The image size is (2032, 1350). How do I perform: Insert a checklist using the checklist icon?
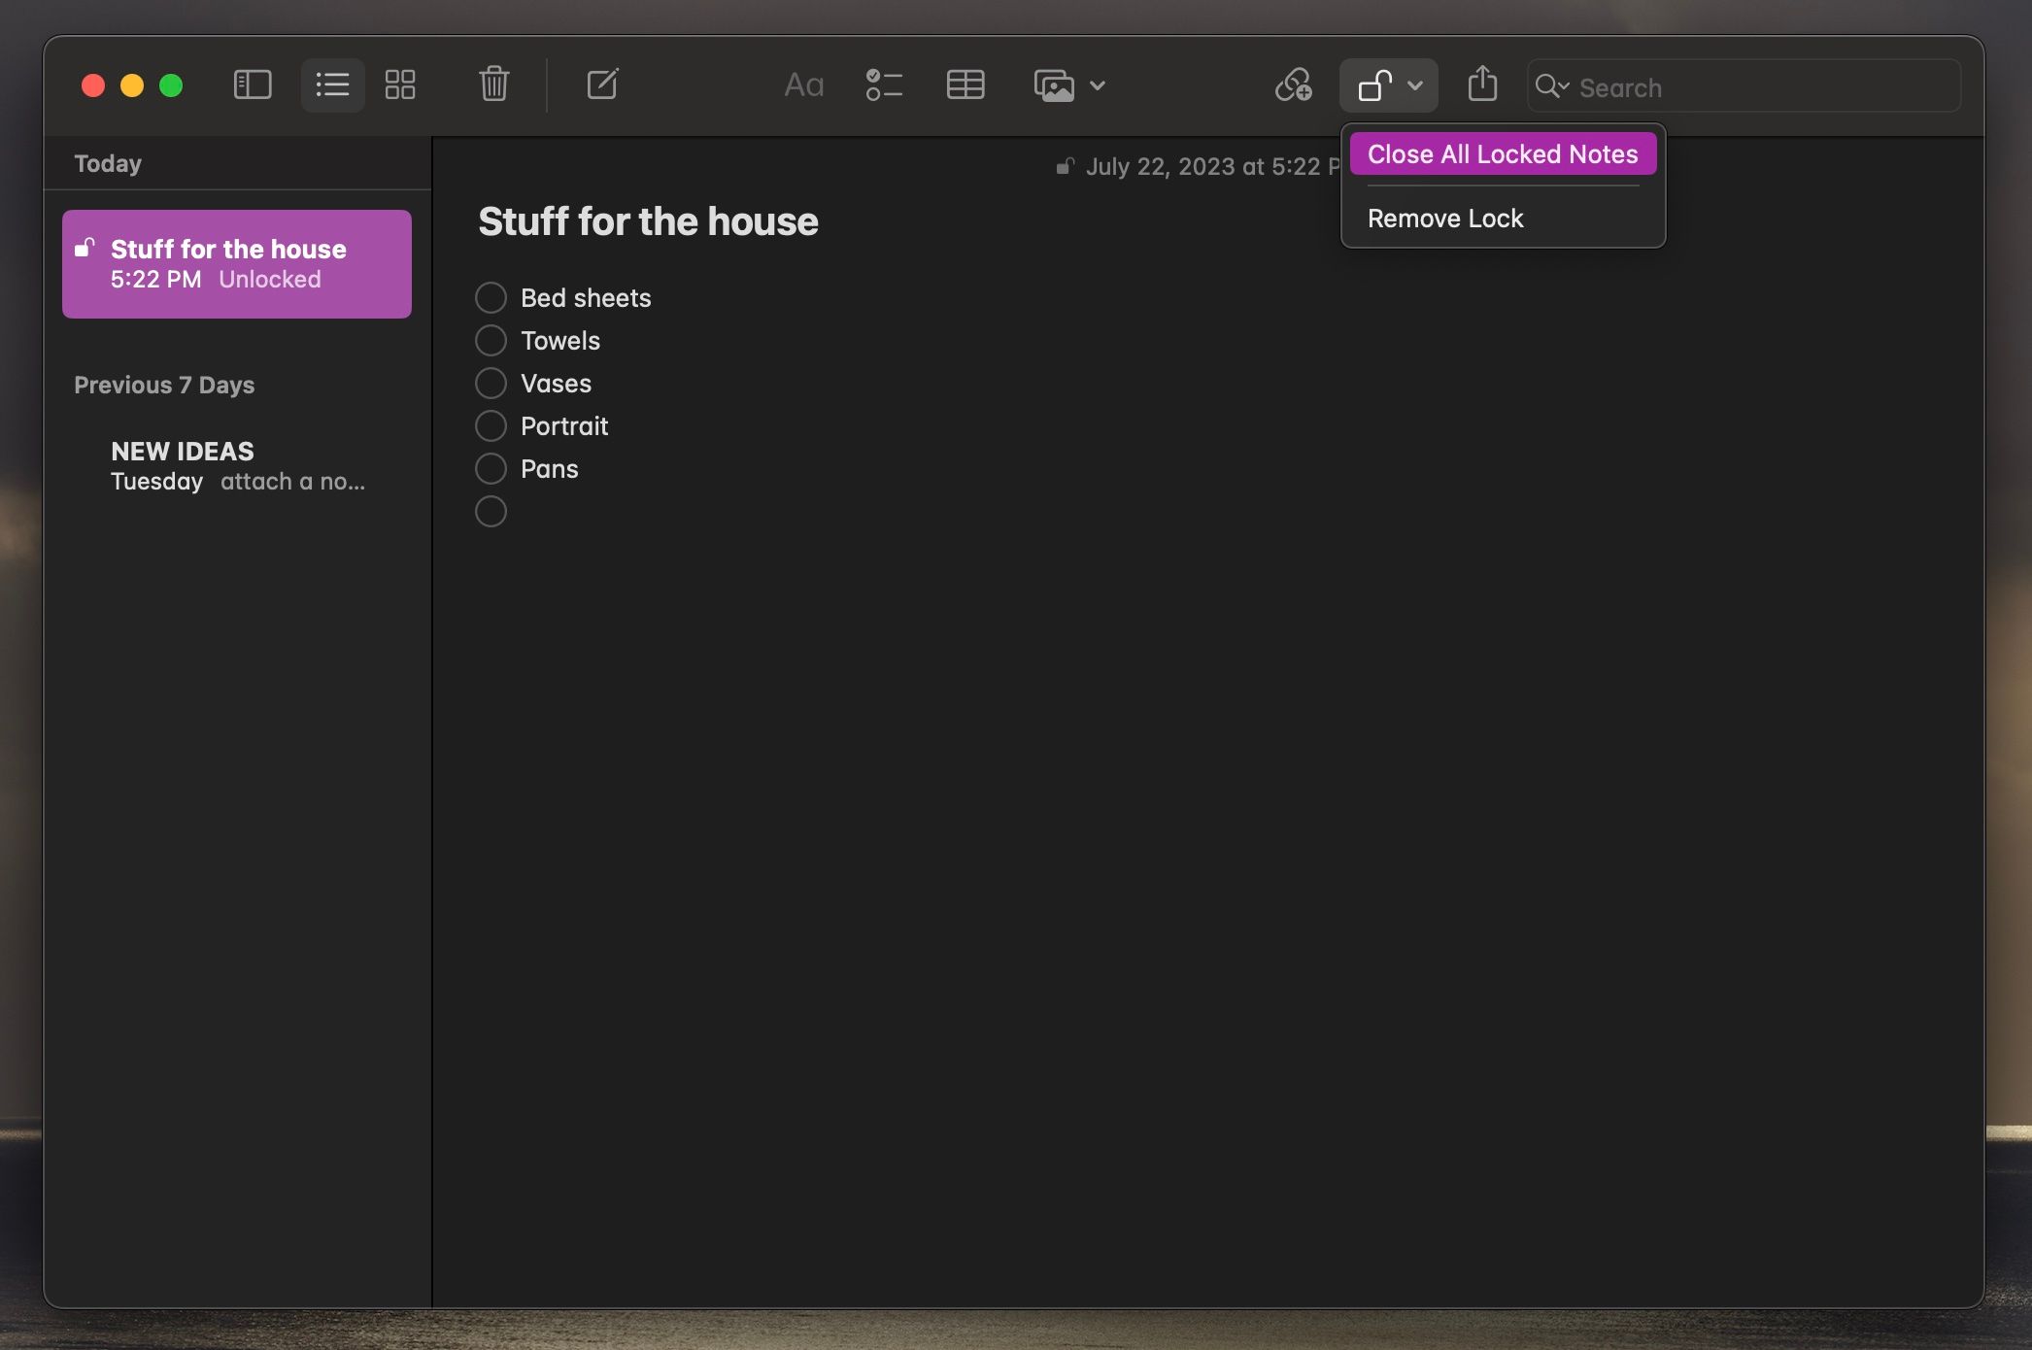pos(885,85)
